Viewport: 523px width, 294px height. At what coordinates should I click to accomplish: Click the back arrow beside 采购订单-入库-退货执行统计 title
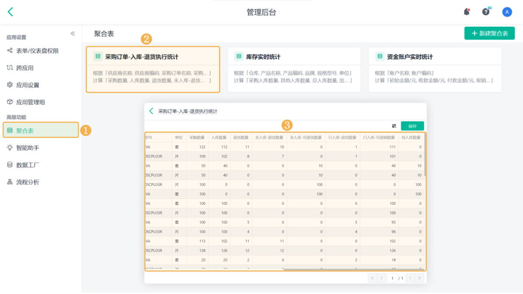(x=151, y=111)
